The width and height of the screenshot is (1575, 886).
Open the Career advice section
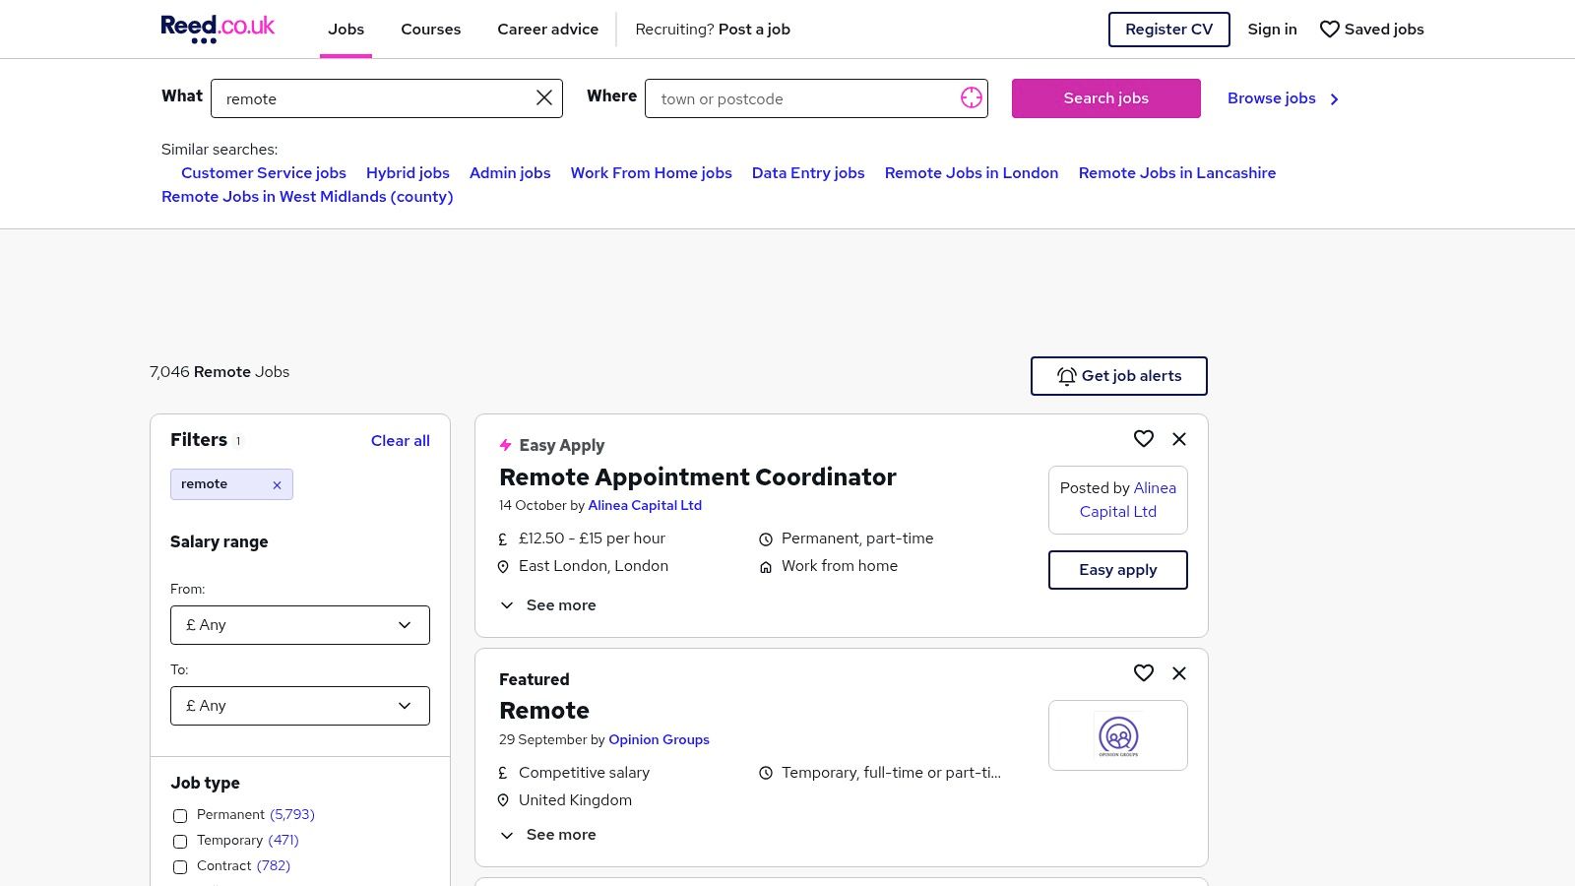pos(547,30)
